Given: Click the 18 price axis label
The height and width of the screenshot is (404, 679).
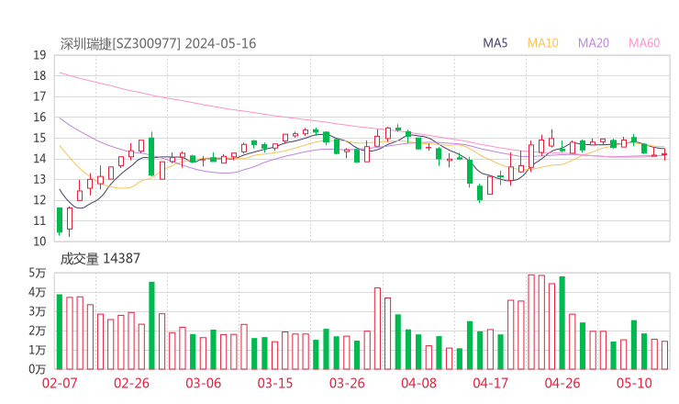Looking at the screenshot, I should point(39,76).
